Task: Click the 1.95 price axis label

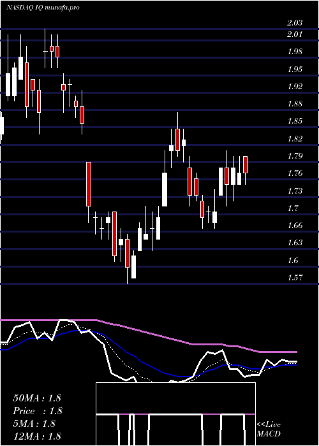Action: [295, 69]
